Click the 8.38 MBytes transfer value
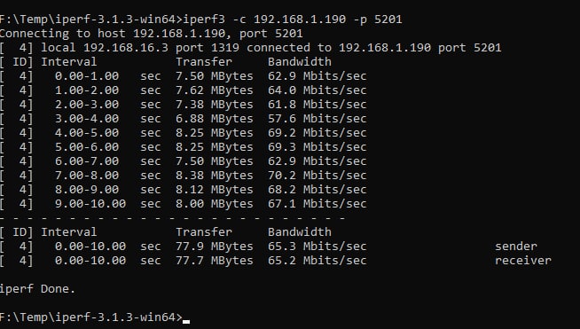Screen dimensions: 580x329 pos(215,176)
